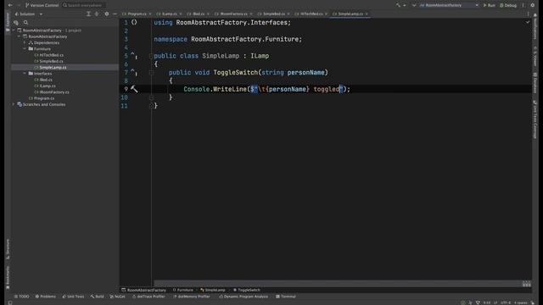The width and height of the screenshot is (543, 305).
Task: Expand Scratches and Consoles node
Action: pos(14,104)
